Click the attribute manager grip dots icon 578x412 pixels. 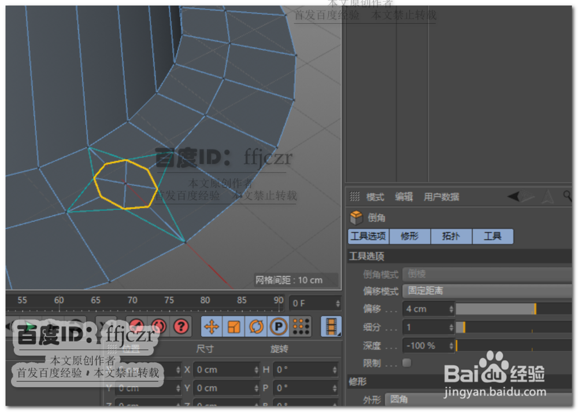(x=354, y=196)
